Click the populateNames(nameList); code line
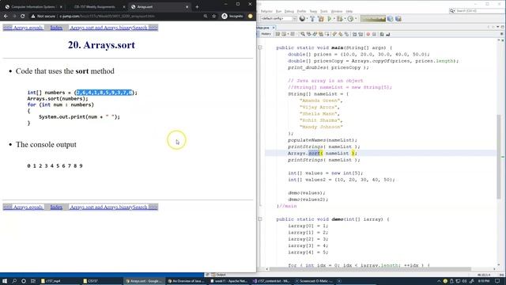506x285 pixels. click(323, 140)
